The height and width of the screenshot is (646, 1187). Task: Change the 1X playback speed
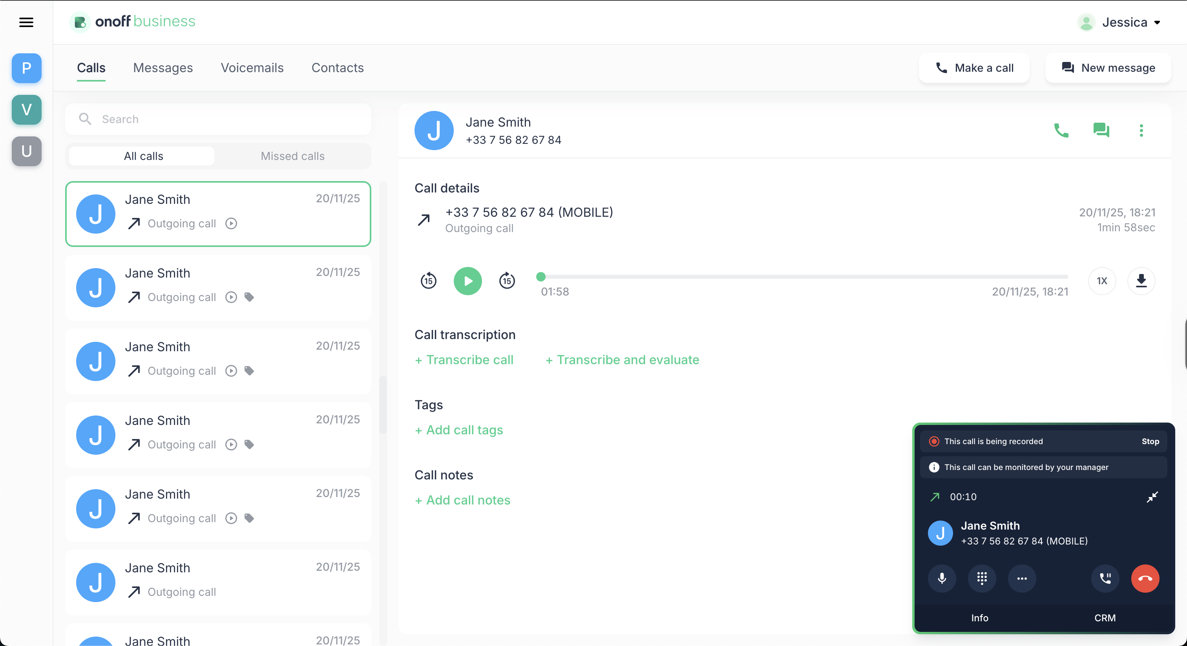tap(1102, 281)
